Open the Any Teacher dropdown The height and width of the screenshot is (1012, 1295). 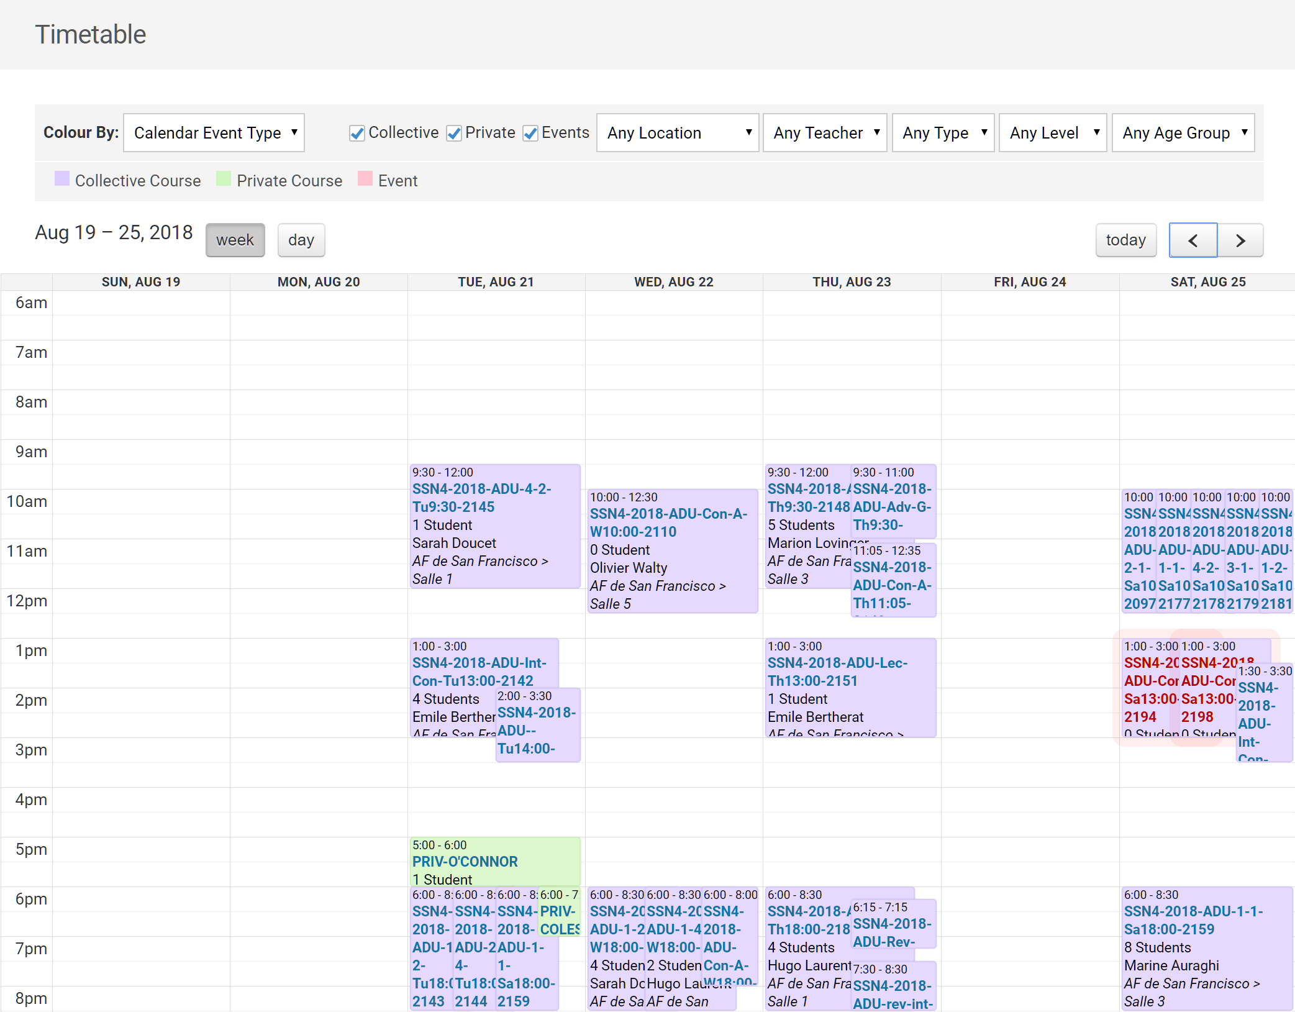tap(825, 133)
